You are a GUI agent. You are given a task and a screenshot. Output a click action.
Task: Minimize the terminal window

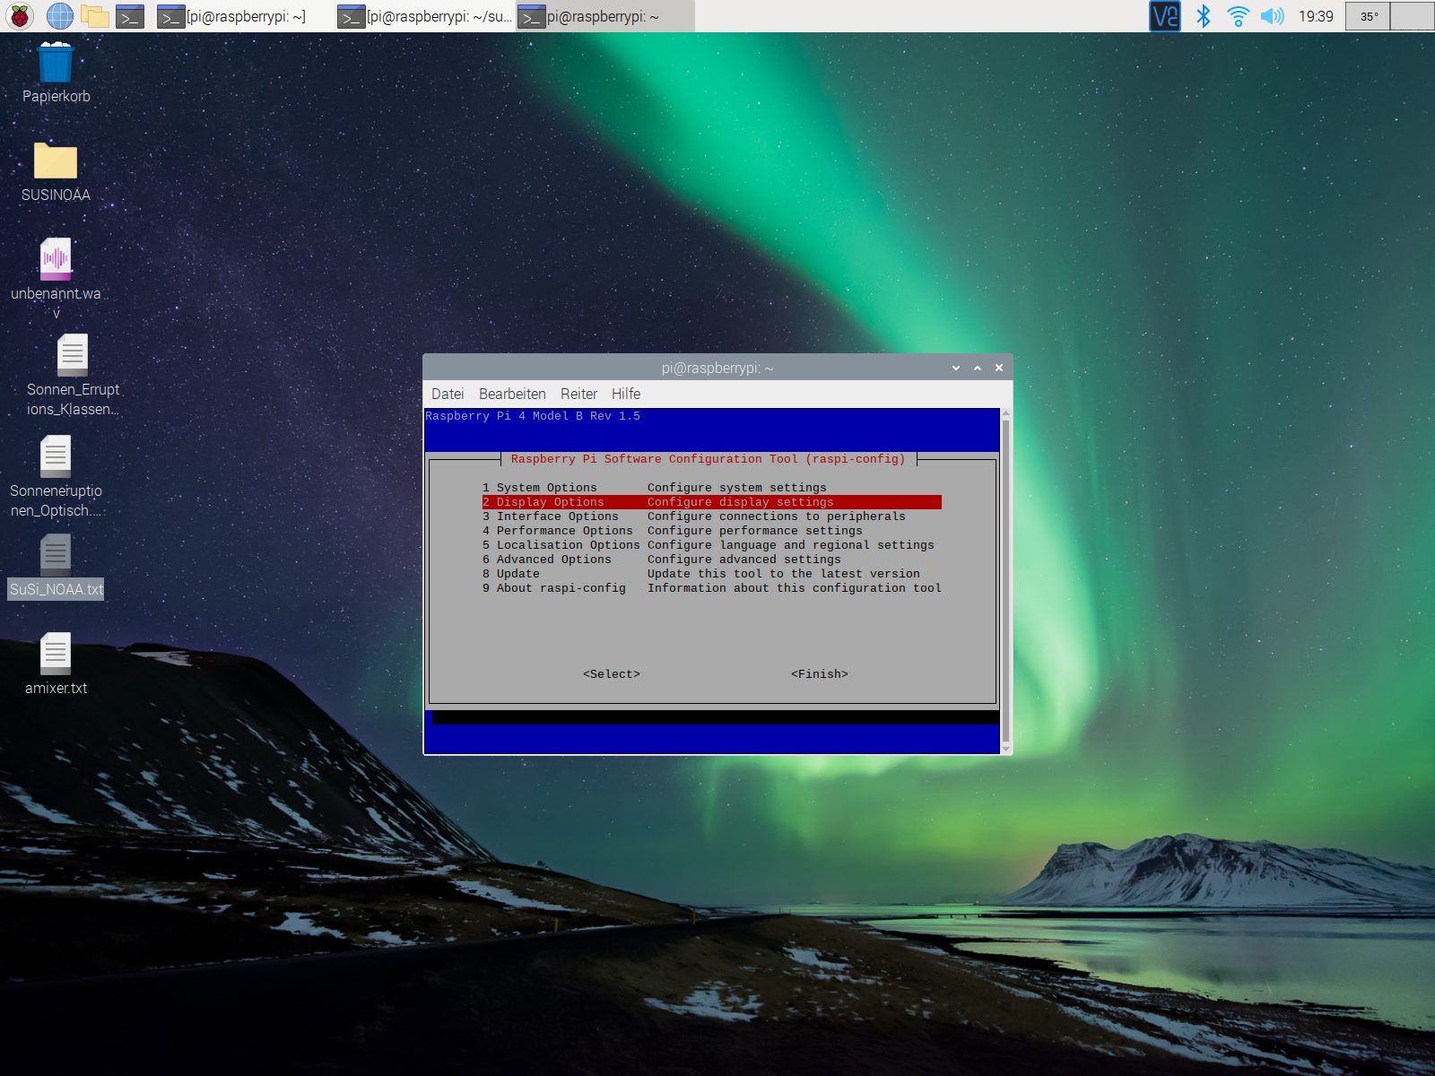pos(956,368)
